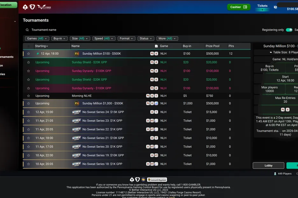Expand the Speed filter options
Viewport: 298px width, 198px height.
104,38
